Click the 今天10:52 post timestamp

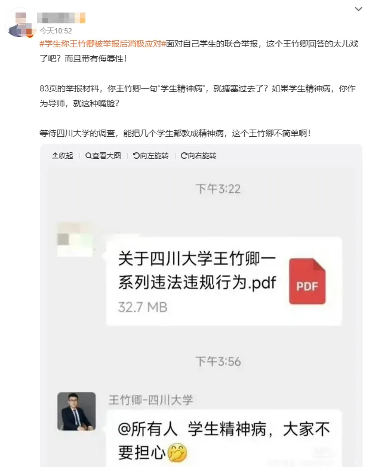point(56,30)
